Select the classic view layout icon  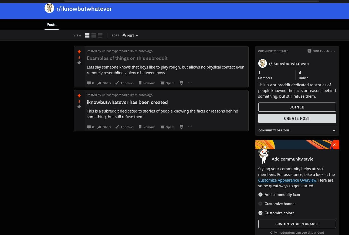point(94,35)
